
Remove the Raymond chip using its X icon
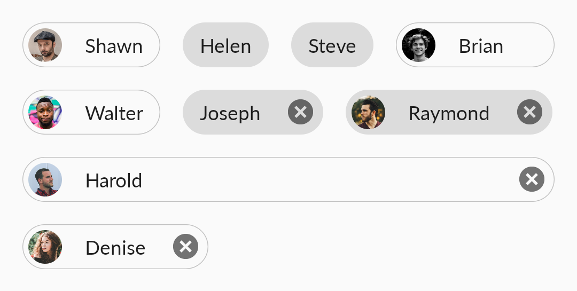pyautogui.click(x=529, y=112)
